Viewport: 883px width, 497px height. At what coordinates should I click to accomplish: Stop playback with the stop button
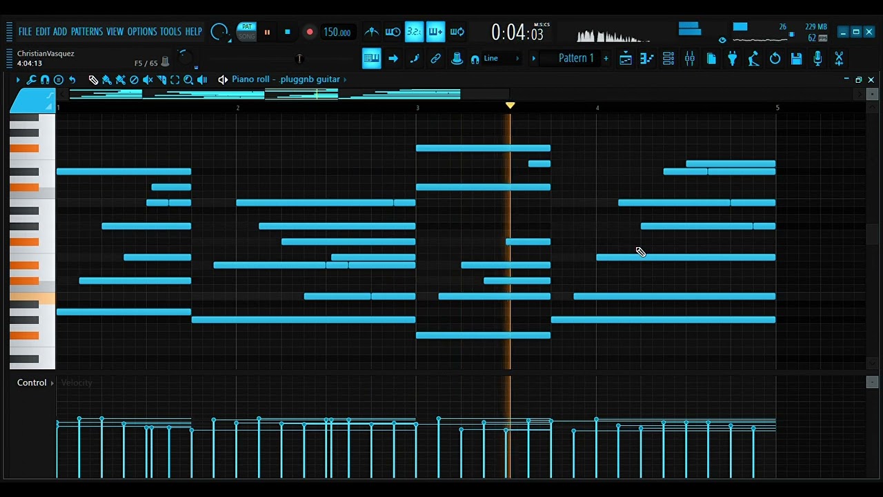(288, 32)
